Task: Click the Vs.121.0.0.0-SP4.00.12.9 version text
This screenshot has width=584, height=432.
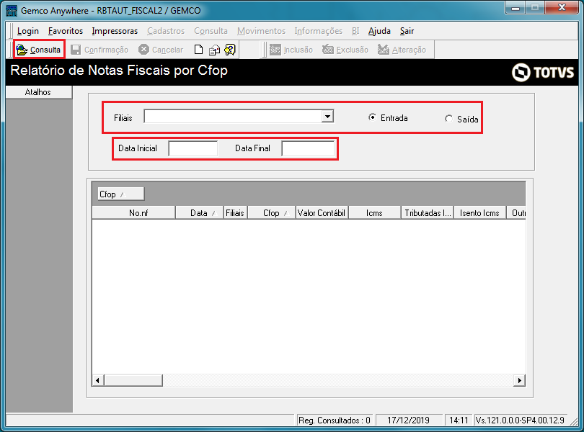Action: (x=521, y=420)
